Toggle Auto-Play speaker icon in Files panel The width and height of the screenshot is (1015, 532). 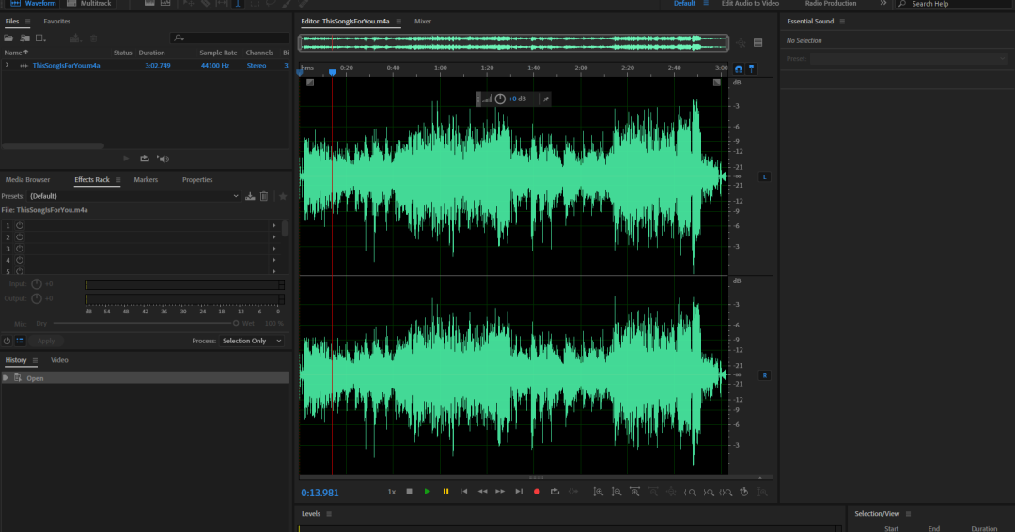pyautogui.click(x=164, y=159)
